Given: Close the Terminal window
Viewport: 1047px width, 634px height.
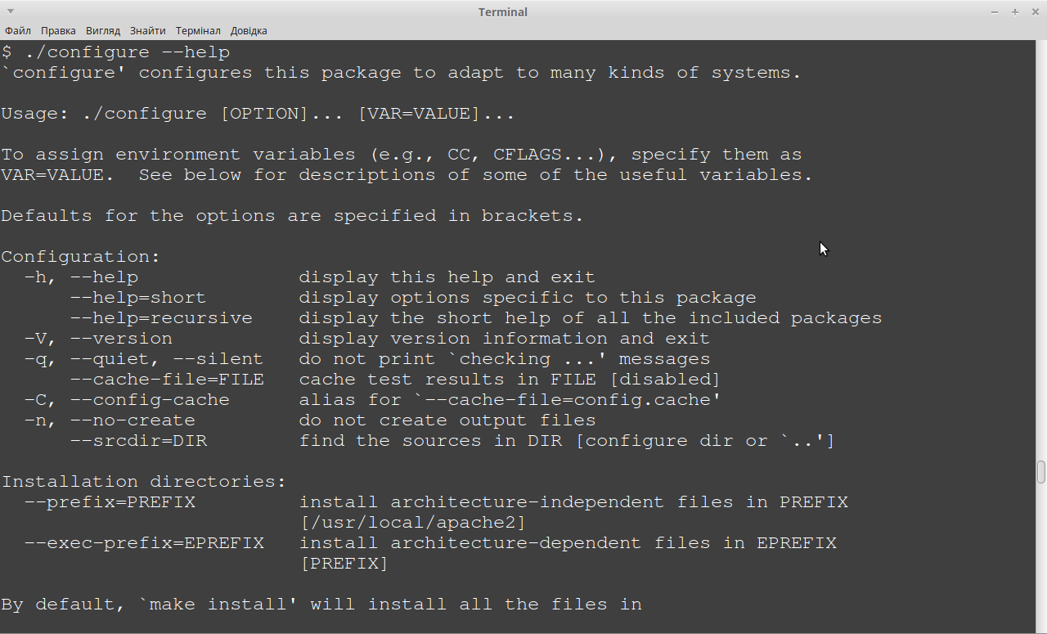Looking at the screenshot, I should pyautogui.click(x=1035, y=11).
